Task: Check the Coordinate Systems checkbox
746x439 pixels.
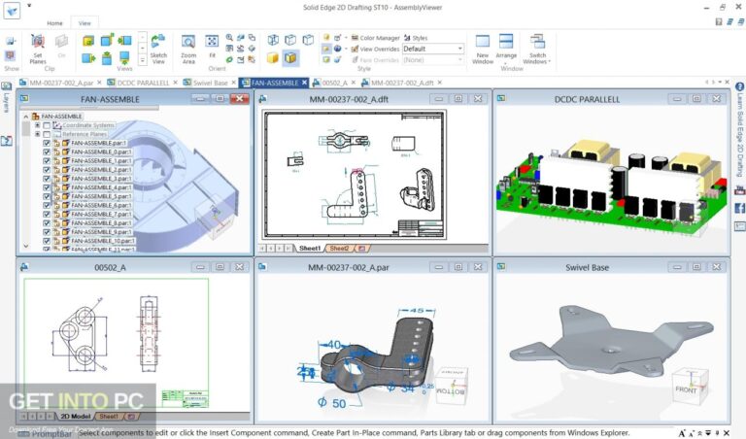Action: click(x=47, y=125)
